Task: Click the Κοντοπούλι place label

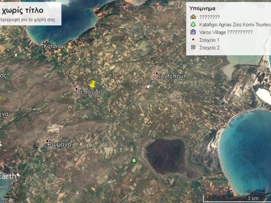Action: coord(172,76)
